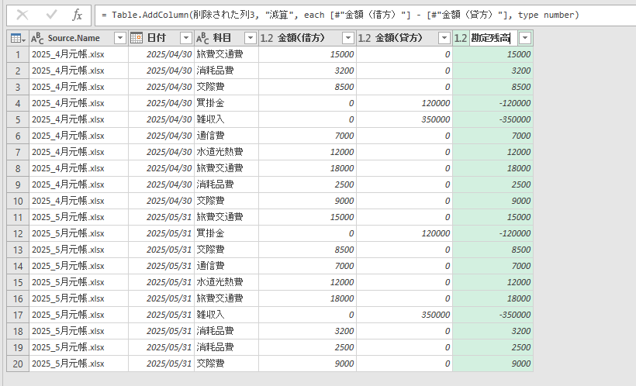
Task: Click the text type icon of Source.Name
Action: 38,38
